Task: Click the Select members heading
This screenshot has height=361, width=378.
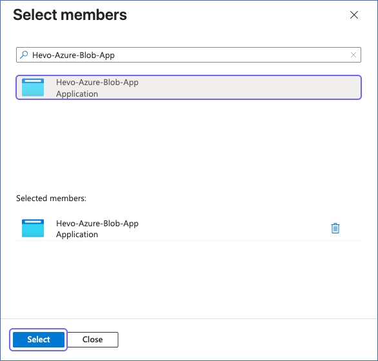Action: pyautogui.click(x=70, y=15)
